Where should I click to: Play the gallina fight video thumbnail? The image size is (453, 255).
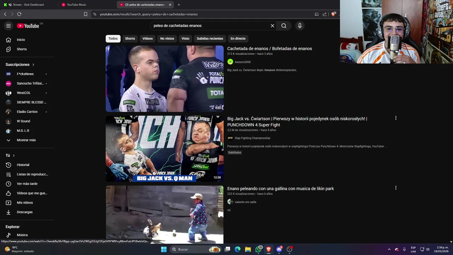pos(165,214)
